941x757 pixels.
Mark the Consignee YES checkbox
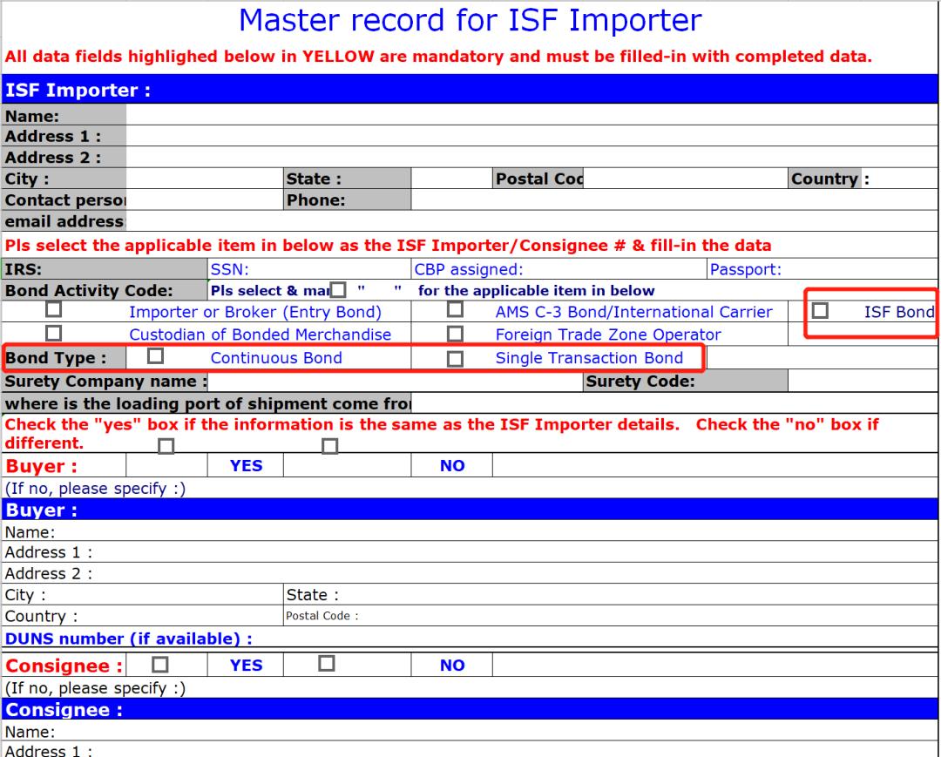coord(160,664)
